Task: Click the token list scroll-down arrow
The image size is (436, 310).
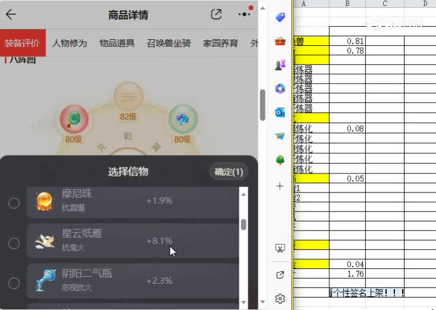Action: tap(244, 302)
